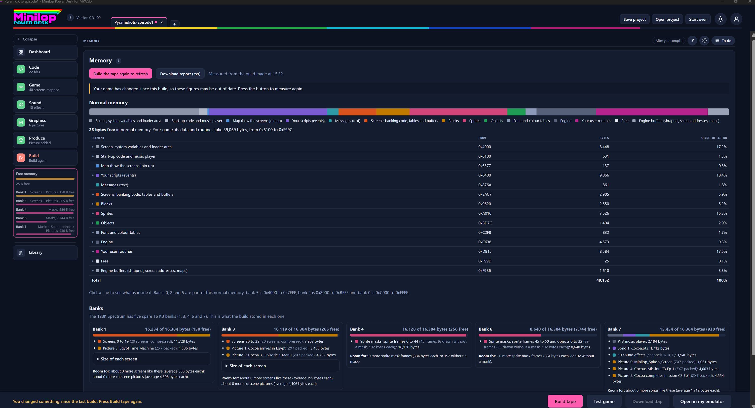Expand the Engine memory row
Screen dimensions: 755x408
pyautogui.click(x=93, y=242)
